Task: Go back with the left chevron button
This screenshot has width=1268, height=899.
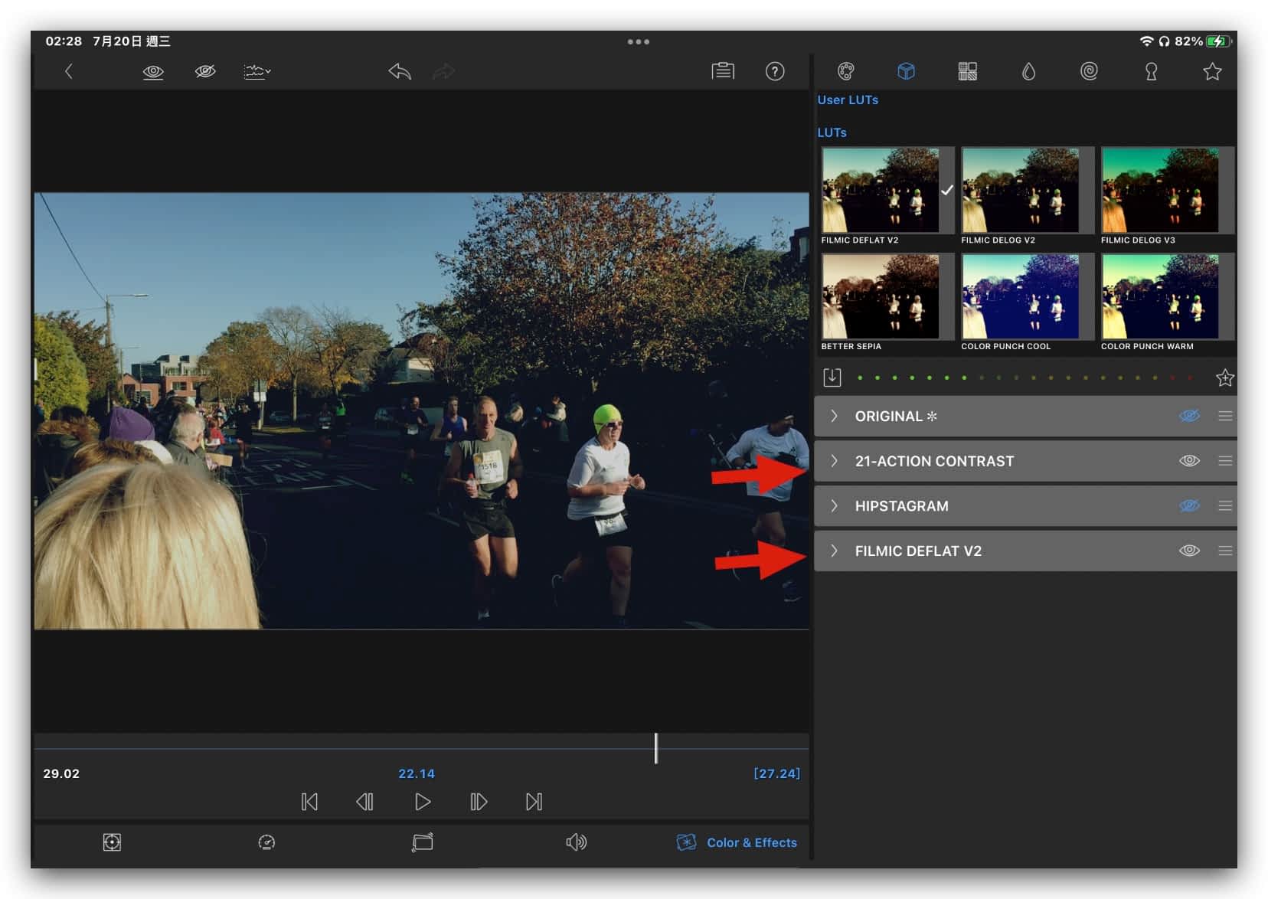Action: (x=69, y=72)
